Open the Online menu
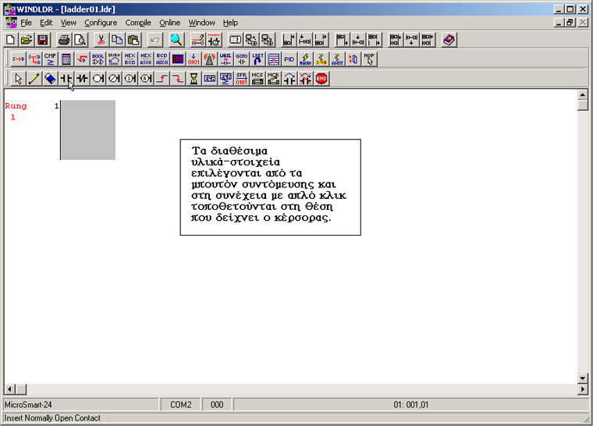 tap(169, 23)
